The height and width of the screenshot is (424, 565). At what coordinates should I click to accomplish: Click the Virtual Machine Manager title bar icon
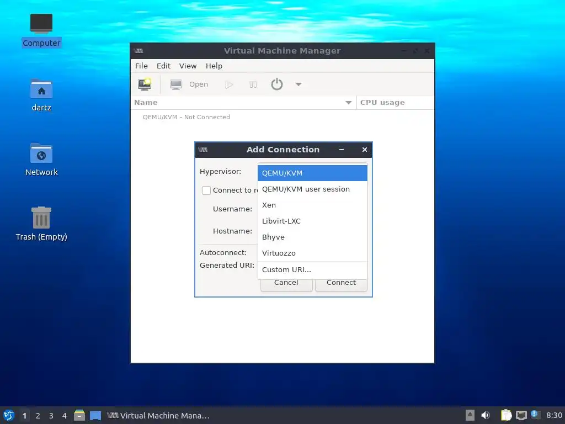point(138,51)
